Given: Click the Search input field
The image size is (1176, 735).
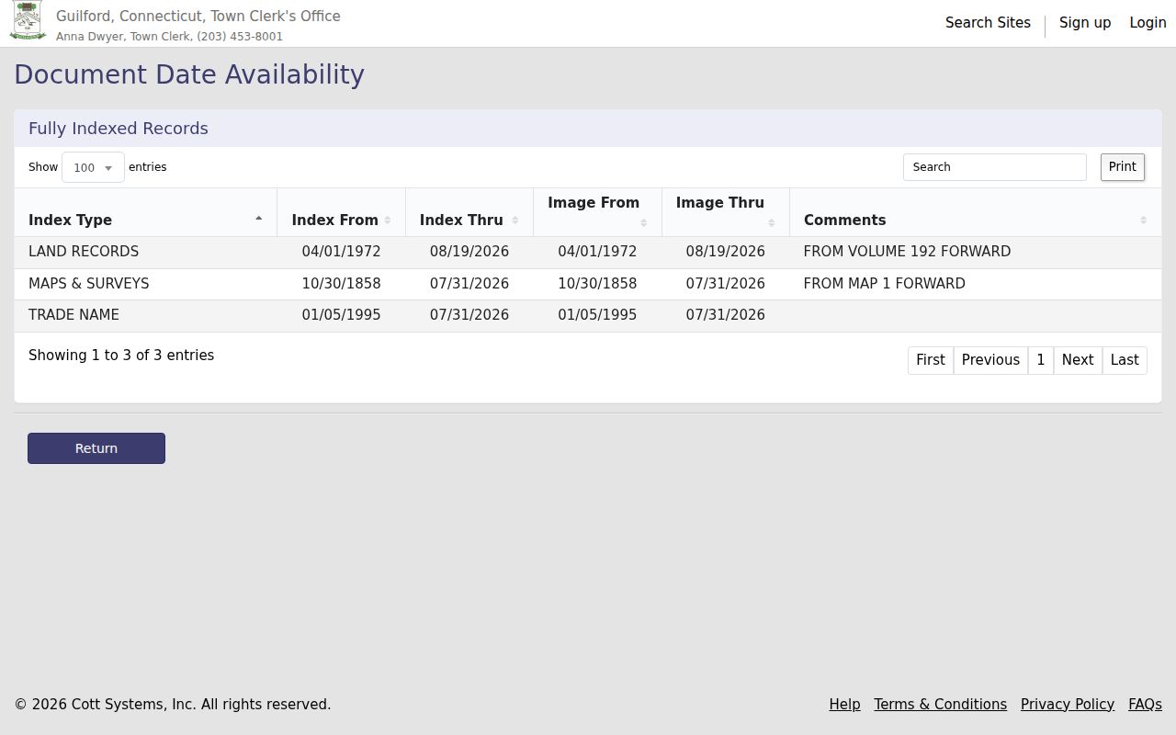Looking at the screenshot, I should pyautogui.click(x=995, y=167).
